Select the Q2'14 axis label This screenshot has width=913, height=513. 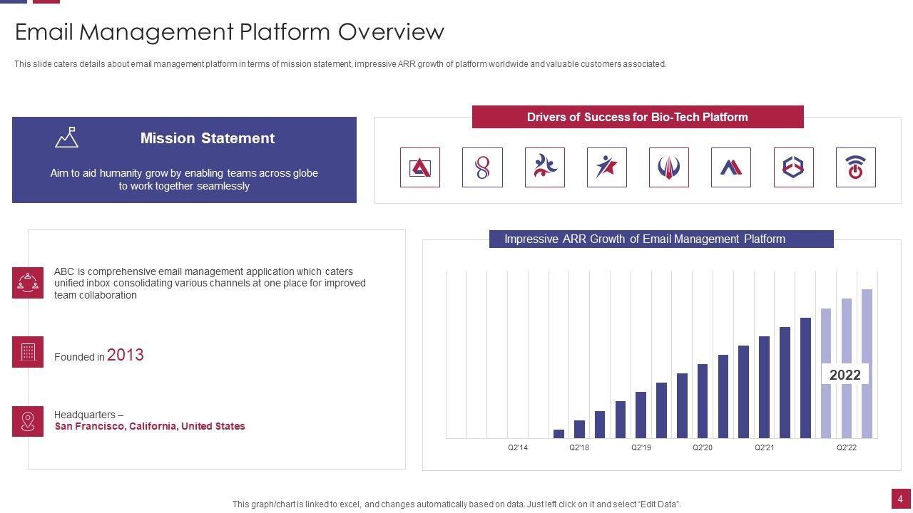(x=518, y=447)
